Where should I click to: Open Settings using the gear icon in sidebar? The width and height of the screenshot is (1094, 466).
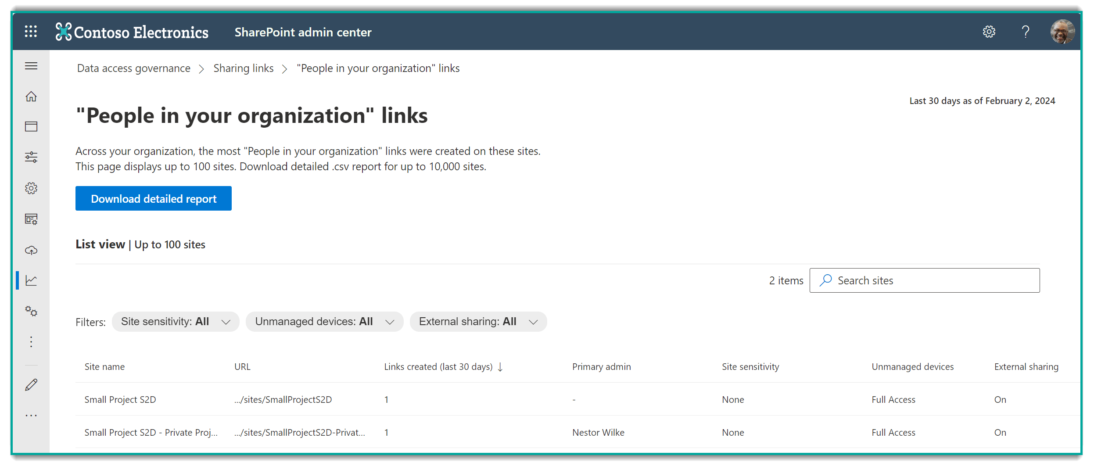[31, 188]
